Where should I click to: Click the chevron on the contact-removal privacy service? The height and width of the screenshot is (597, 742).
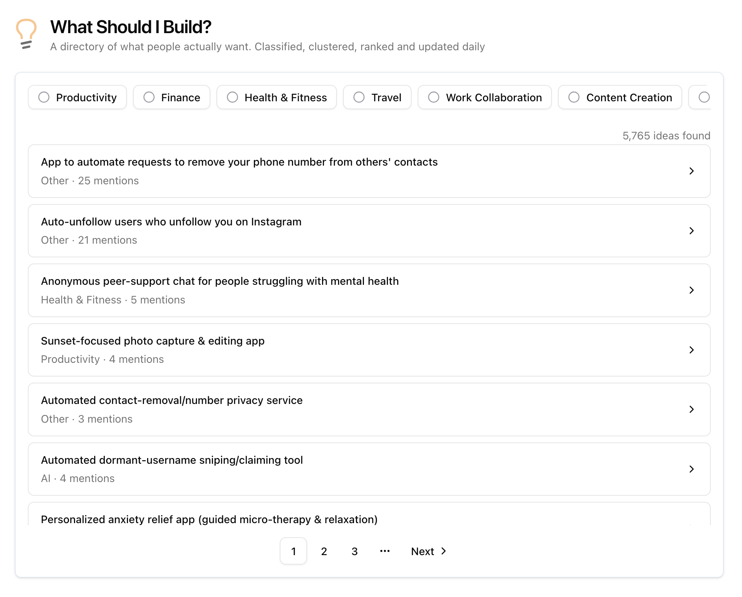(x=692, y=410)
